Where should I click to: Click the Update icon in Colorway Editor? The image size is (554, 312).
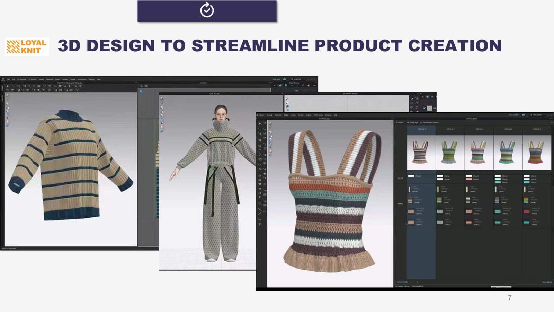tap(397, 123)
